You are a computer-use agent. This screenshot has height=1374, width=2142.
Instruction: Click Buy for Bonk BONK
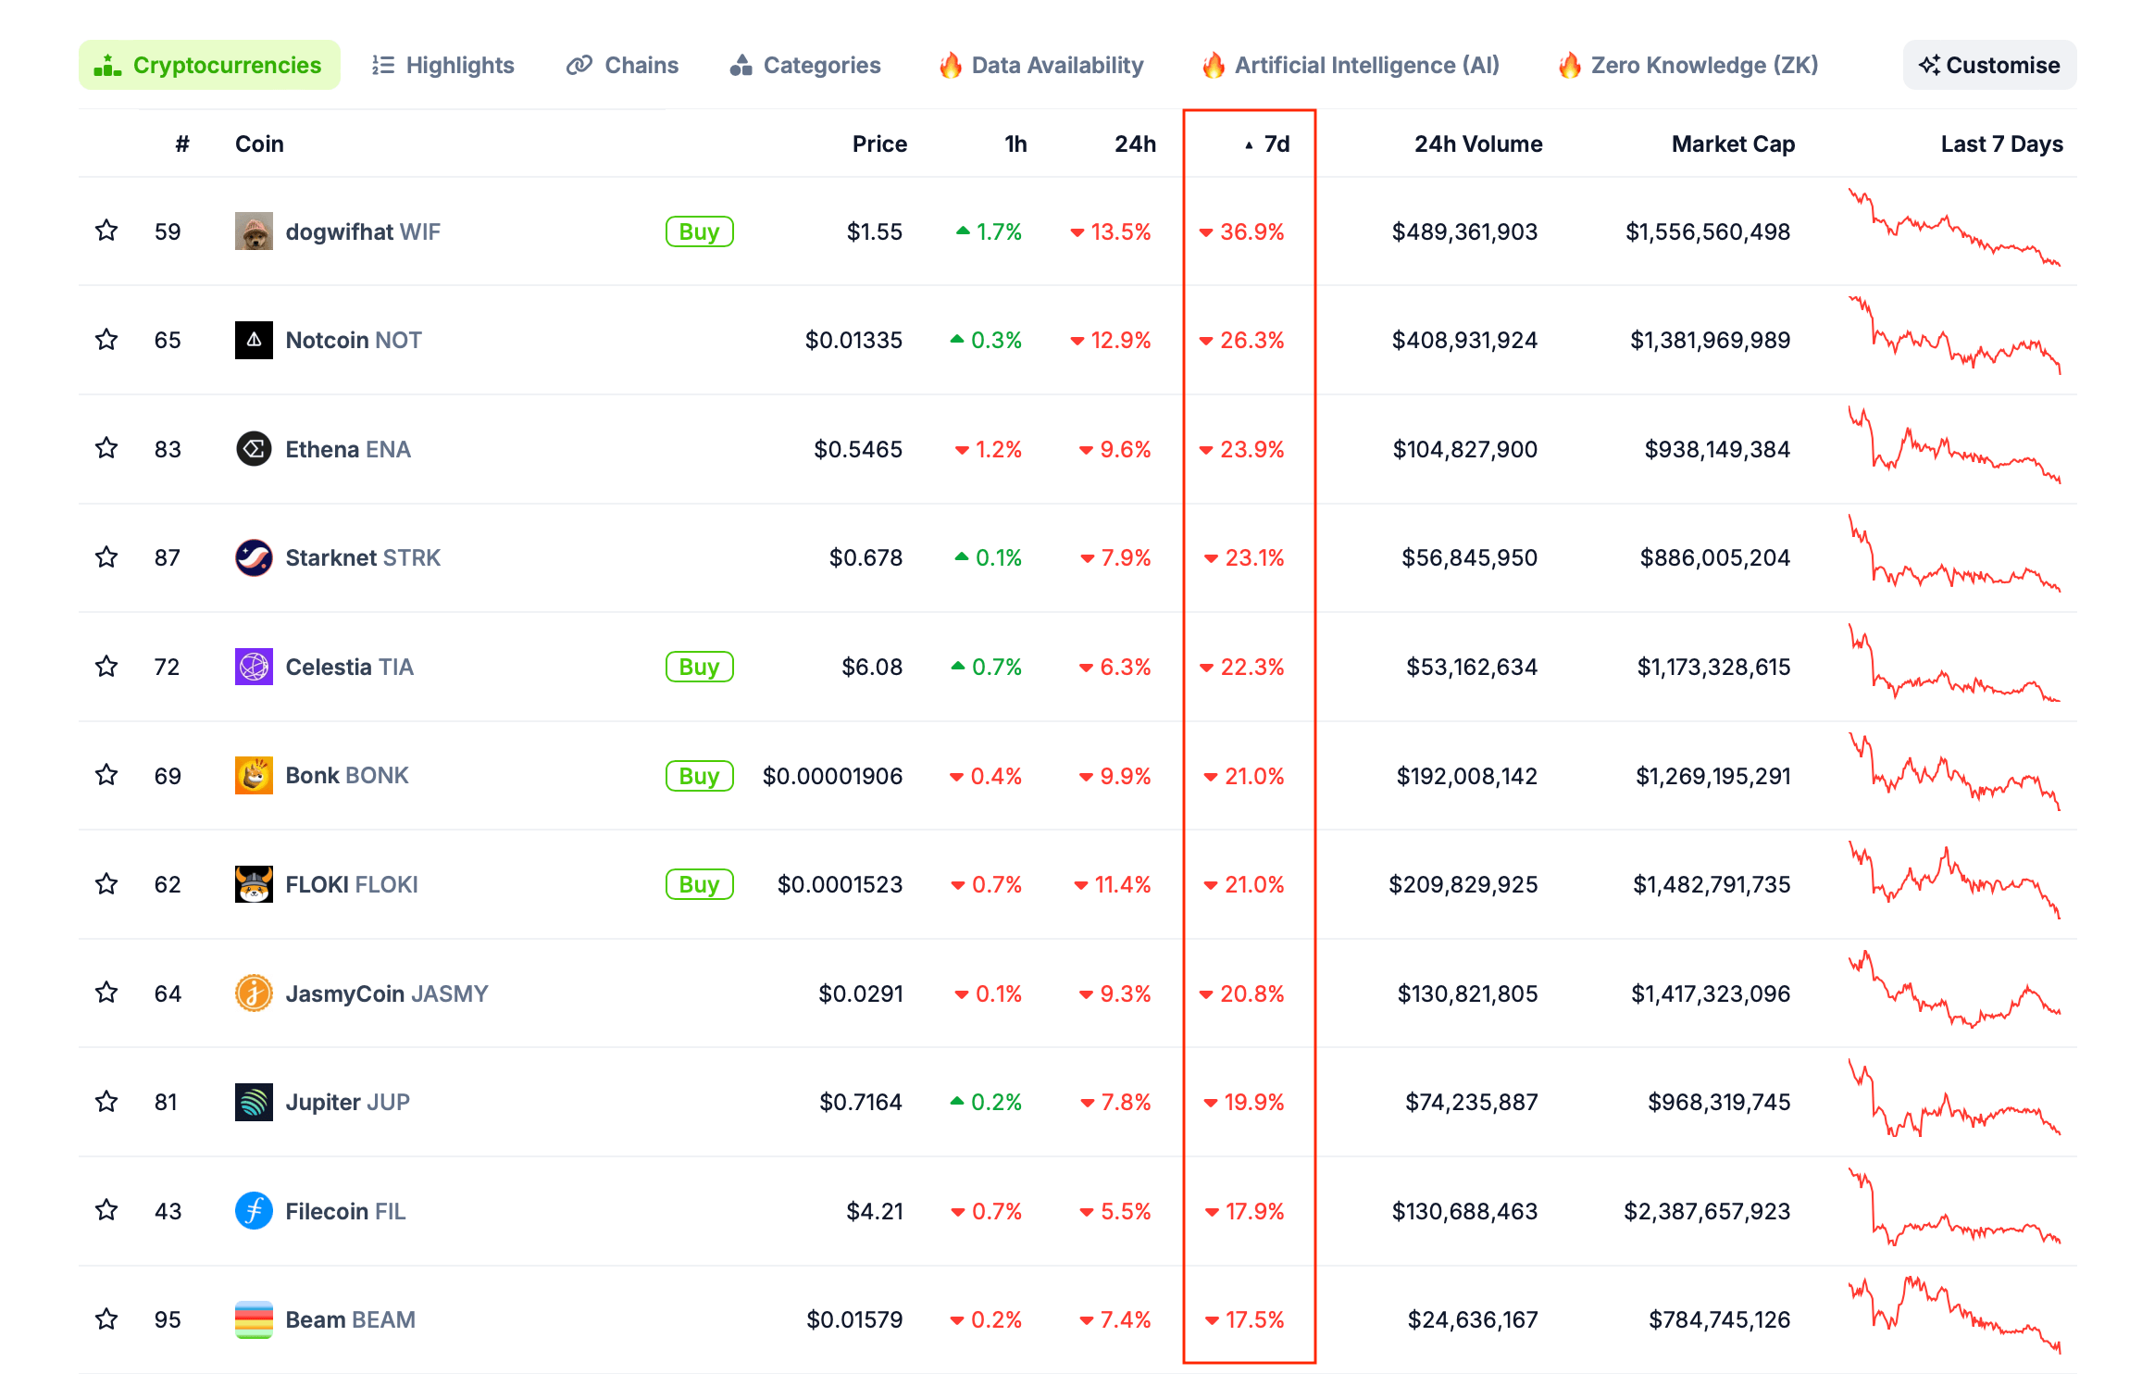pos(700,776)
